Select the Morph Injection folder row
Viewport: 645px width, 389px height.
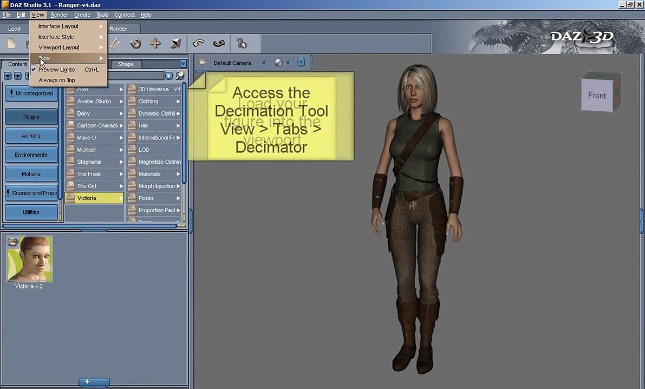154,186
